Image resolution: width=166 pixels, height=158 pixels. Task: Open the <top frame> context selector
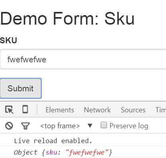[x=60, y=126]
